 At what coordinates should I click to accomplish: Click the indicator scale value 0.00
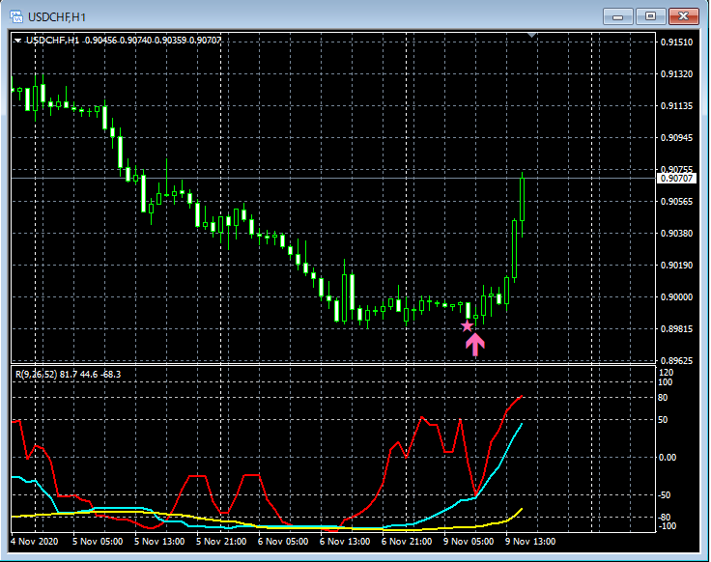(667, 458)
